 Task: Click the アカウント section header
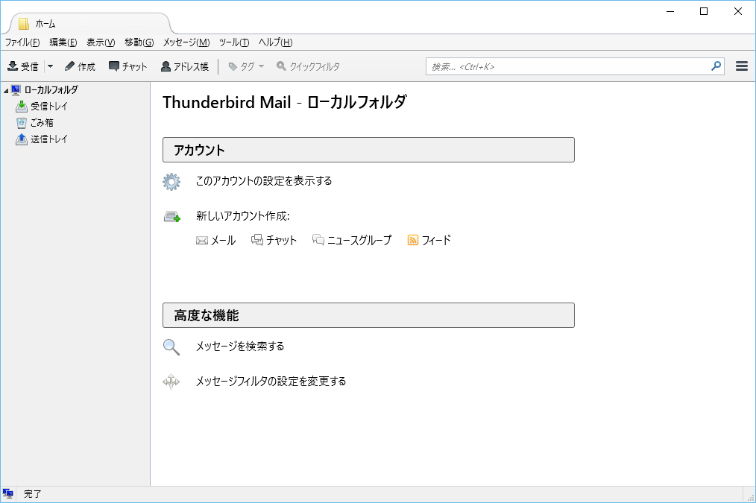click(x=368, y=150)
